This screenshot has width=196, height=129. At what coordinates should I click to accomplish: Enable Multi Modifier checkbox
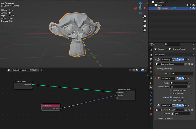[x=171, y=94]
